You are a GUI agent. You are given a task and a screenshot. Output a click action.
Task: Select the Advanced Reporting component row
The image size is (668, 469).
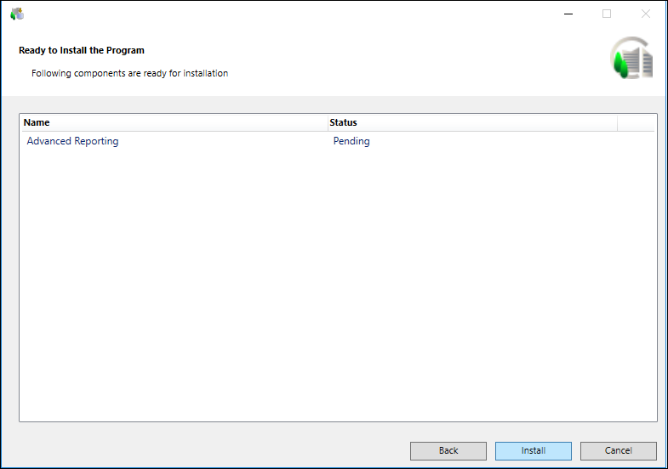pyautogui.click(x=73, y=141)
